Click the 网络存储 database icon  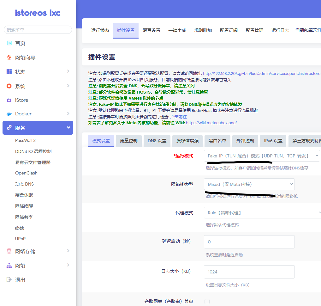[x=9, y=251]
